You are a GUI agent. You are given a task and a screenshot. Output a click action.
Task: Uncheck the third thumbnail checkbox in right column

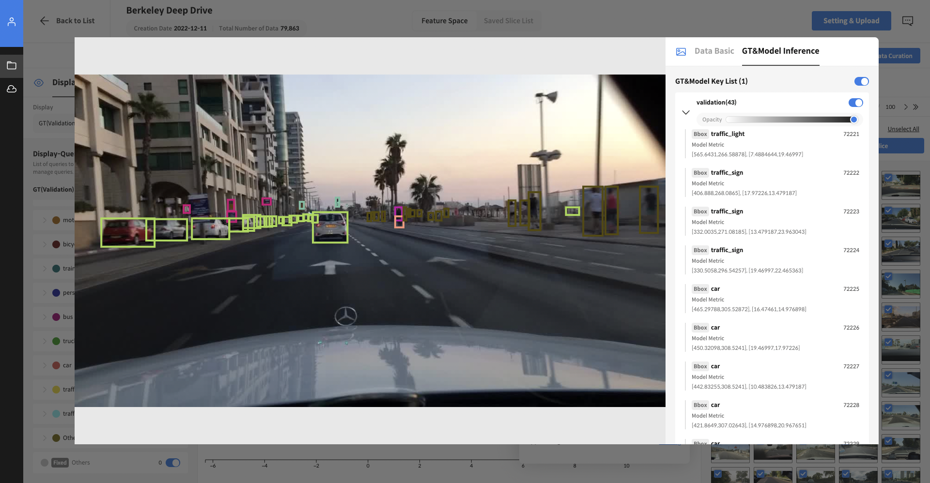(x=888, y=243)
